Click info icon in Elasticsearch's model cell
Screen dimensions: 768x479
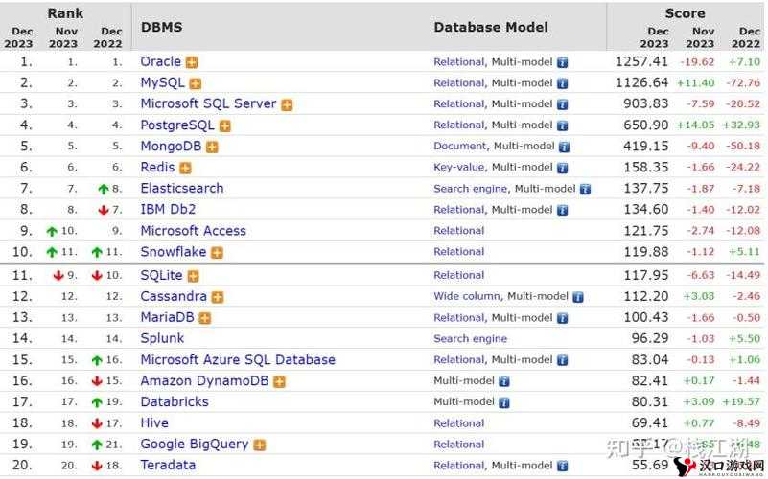point(585,189)
